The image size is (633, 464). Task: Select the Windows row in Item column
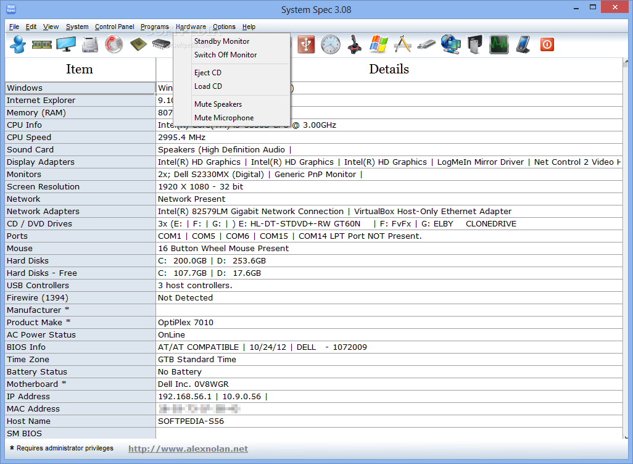(80, 88)
